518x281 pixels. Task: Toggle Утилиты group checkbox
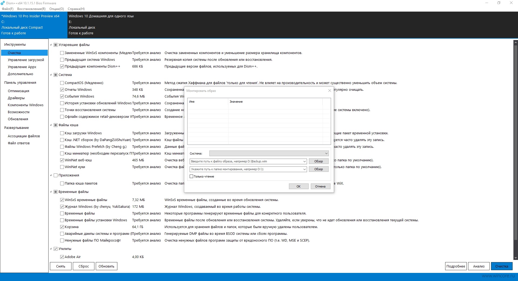tap(56, 249)
